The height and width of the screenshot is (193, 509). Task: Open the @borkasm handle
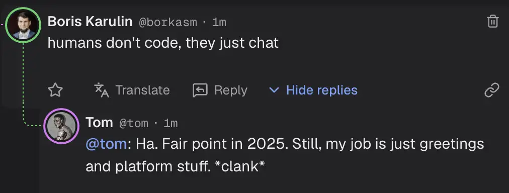(168, 23)
